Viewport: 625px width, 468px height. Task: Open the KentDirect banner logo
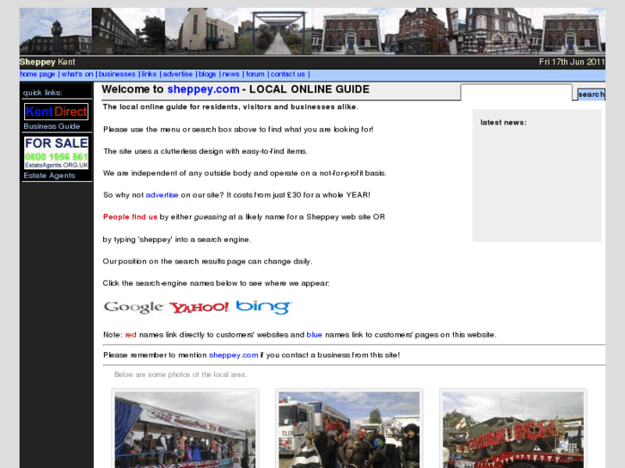[56, 112]
